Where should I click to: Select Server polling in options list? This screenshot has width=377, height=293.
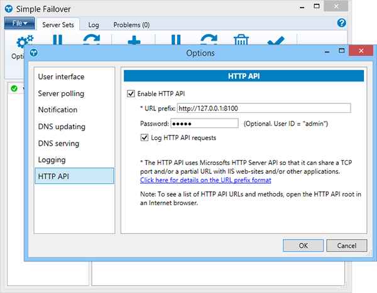pyautogui.click(x=61, y=93)
